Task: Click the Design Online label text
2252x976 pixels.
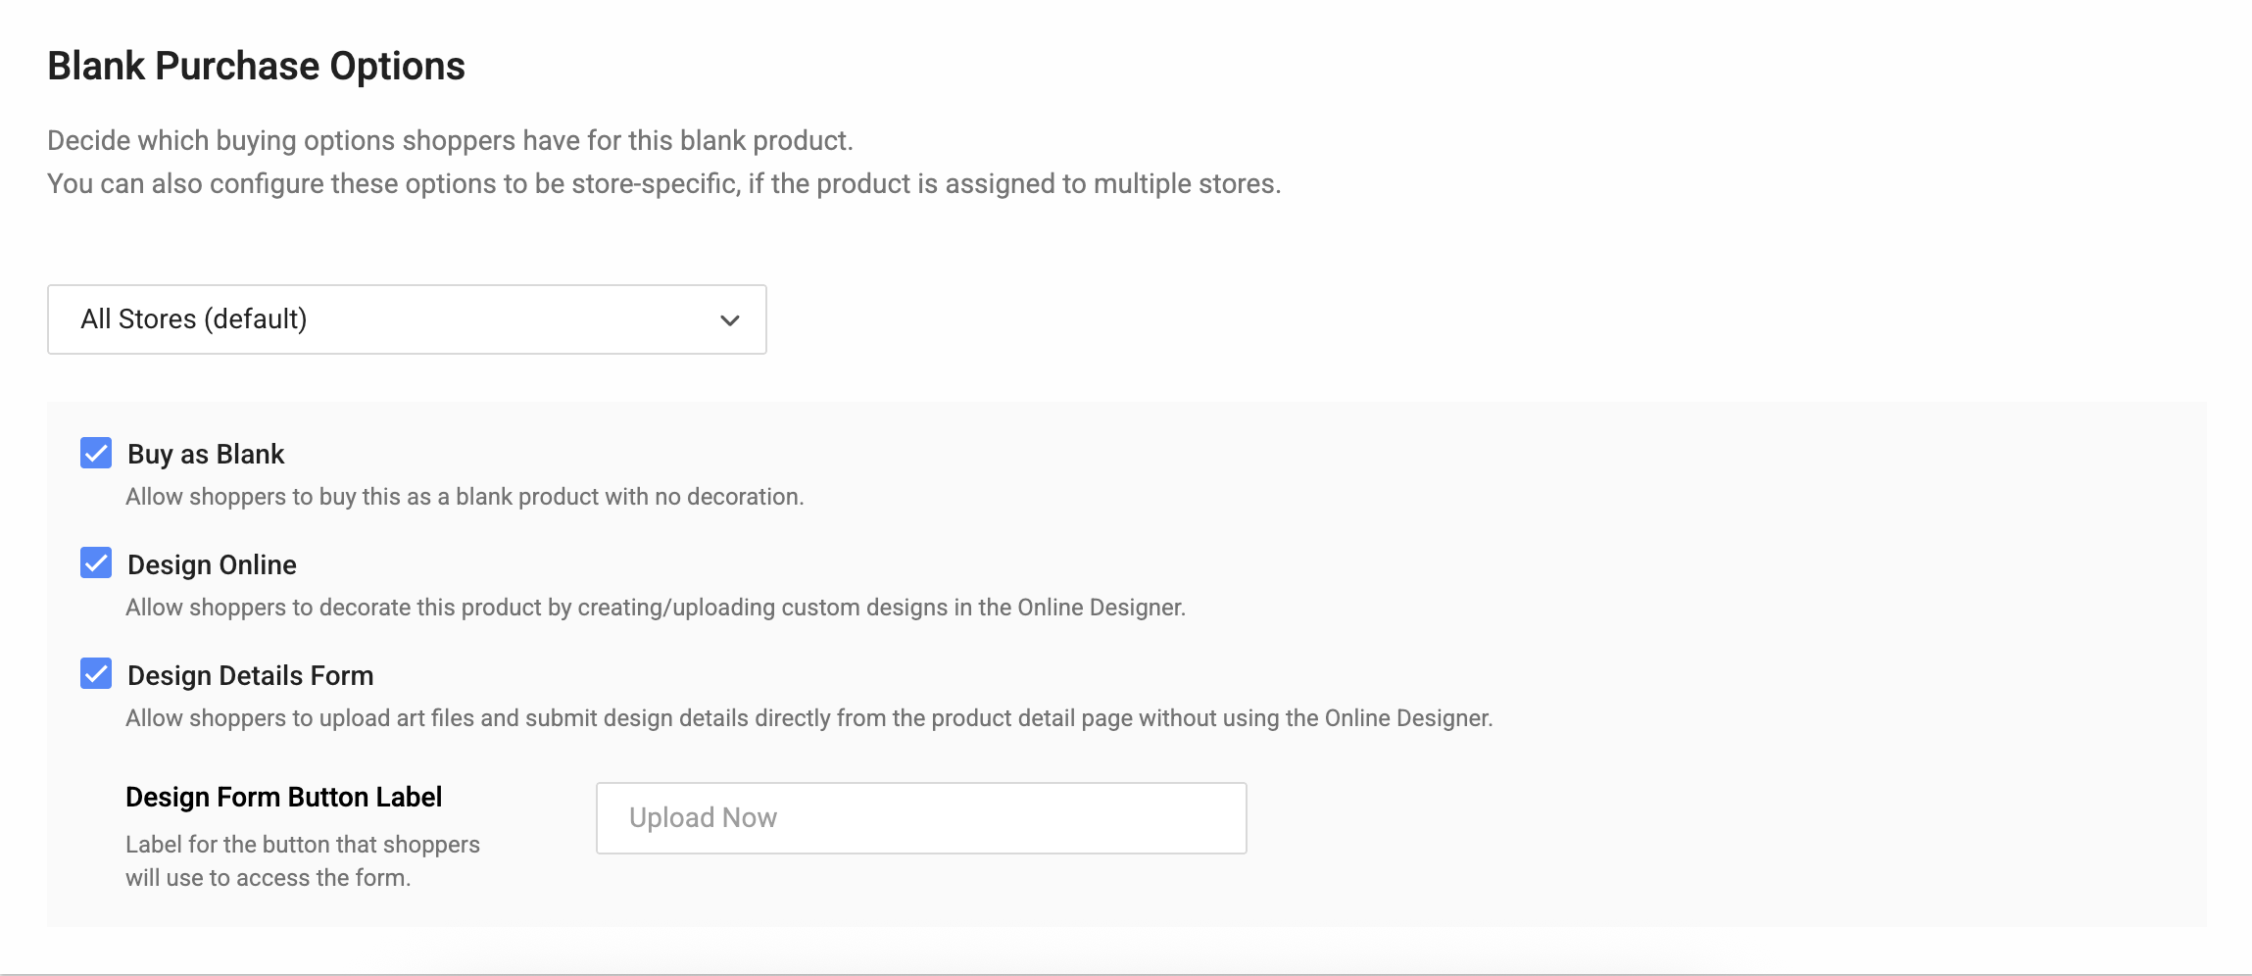Action: point(211,563)
